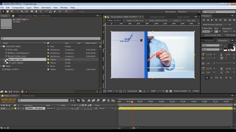
Task: Expand the FINAL OUTPUT pre layer properties
Action: click(13, 109)
